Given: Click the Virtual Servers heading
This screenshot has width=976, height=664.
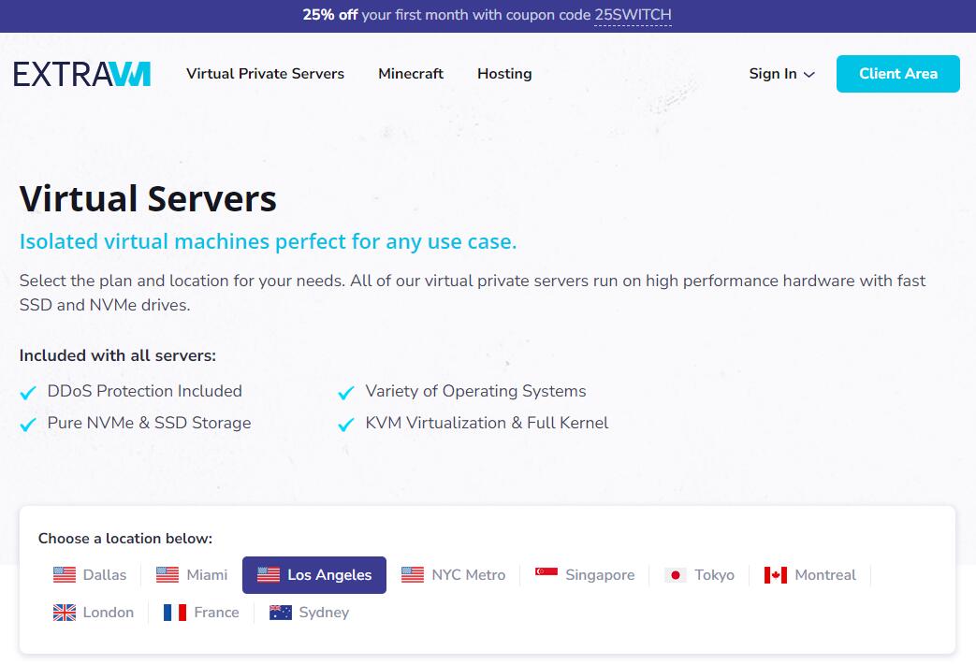Looking at the screenshot, I should pos(148,198).
